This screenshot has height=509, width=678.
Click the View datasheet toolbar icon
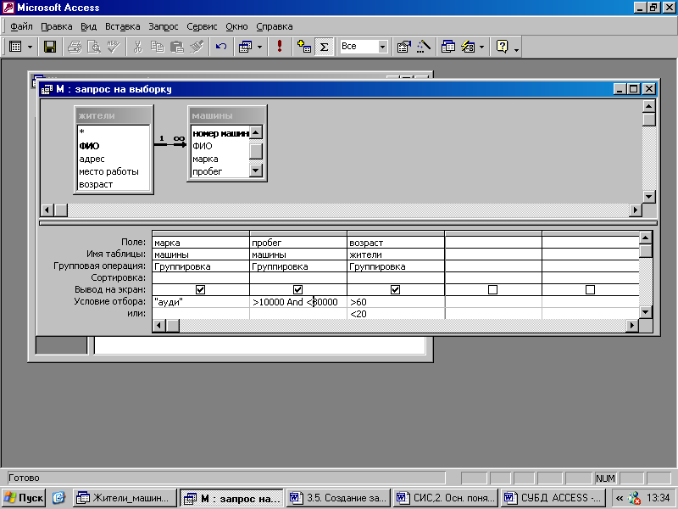coord(15,47)
